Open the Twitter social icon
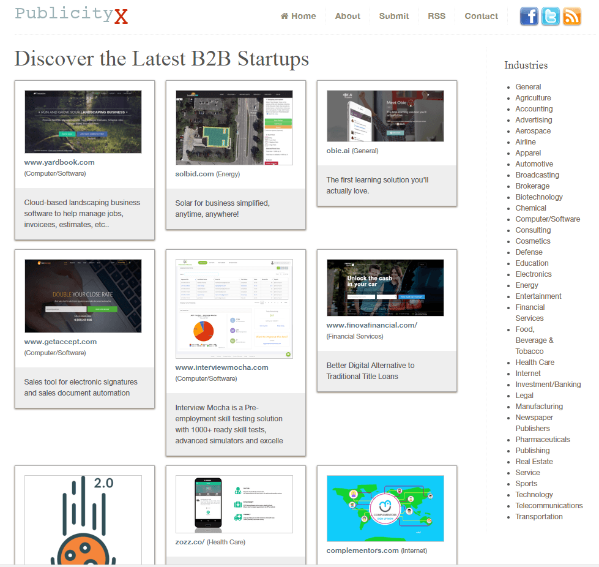599x567 pixels. click(550, 17)
